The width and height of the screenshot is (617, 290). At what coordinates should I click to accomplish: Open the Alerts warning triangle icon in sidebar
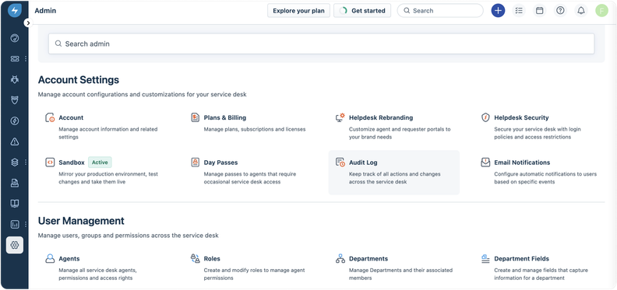[15, 142]
